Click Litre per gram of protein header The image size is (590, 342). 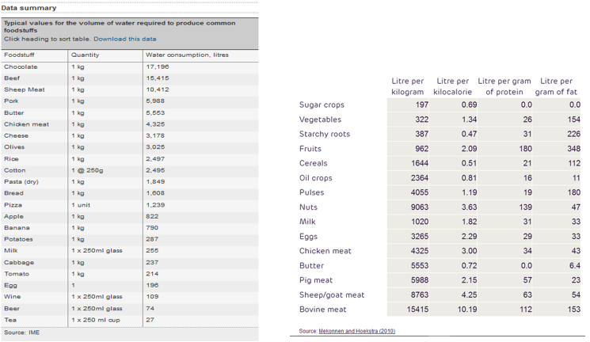[x=504, y=86]
